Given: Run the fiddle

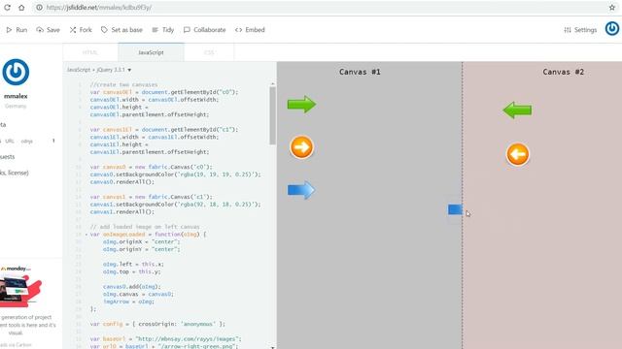Looking at the screenshot, I should 17,30.
